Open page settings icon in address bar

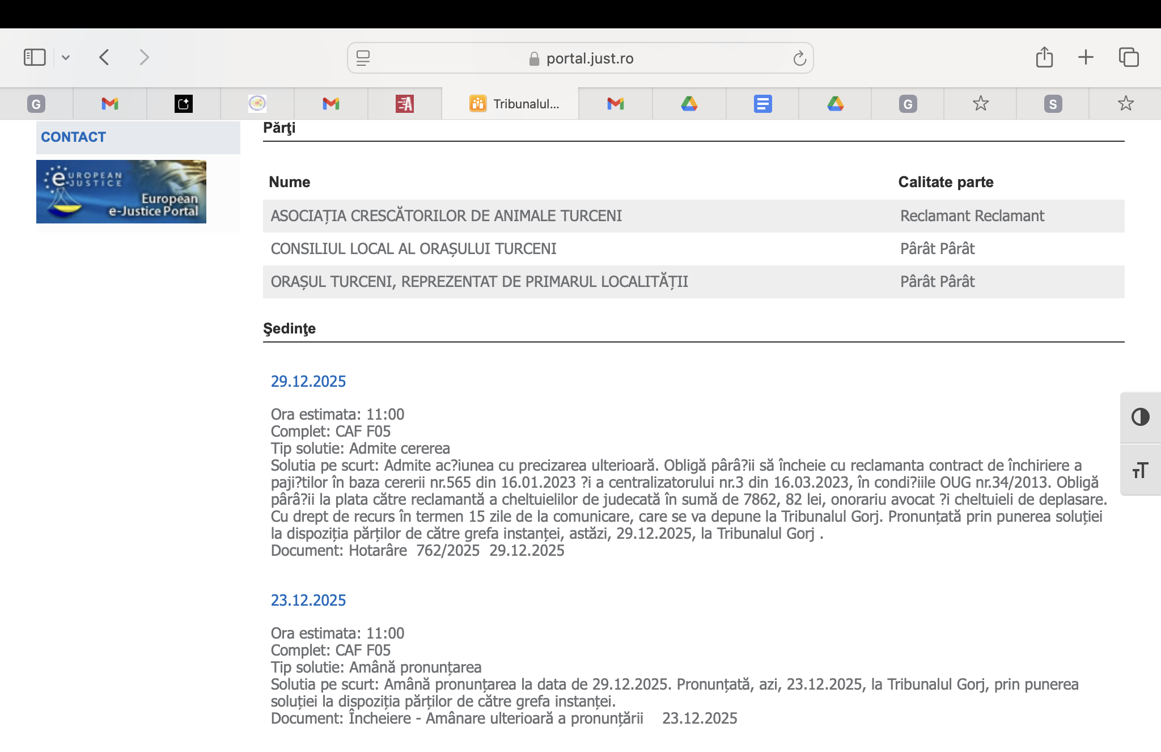point(363,58)
